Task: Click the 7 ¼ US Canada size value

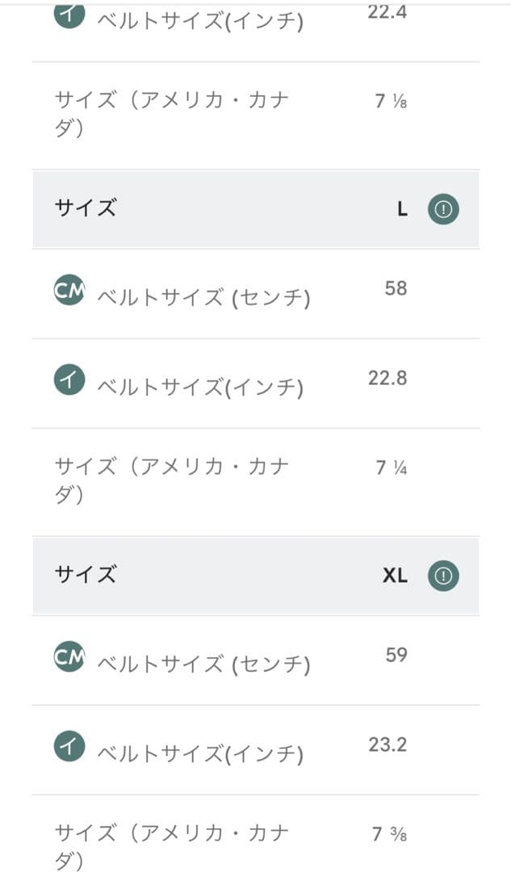Action: [391, 467]
